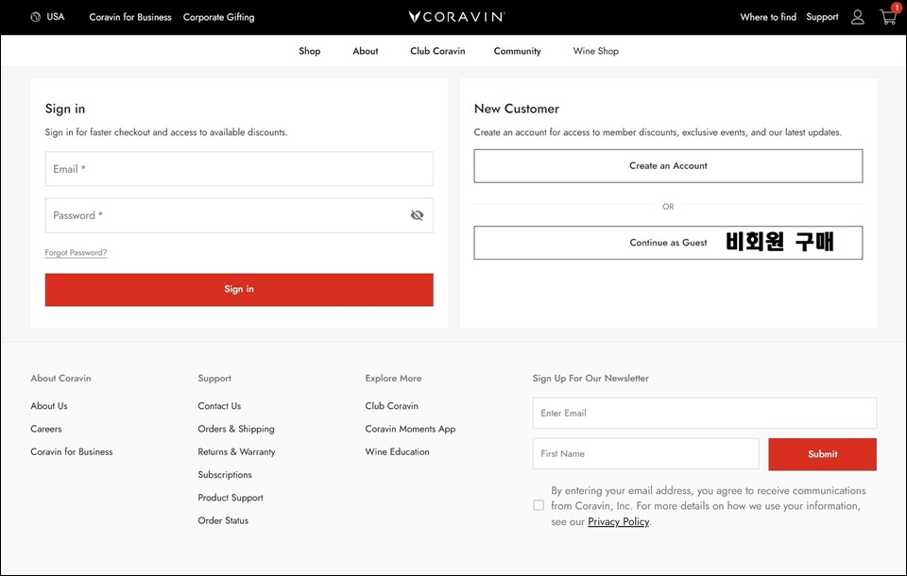Viewport: 907px width, 576px height.
Task: Open Returns & Warranty link
Action: [x=236, y=451]
